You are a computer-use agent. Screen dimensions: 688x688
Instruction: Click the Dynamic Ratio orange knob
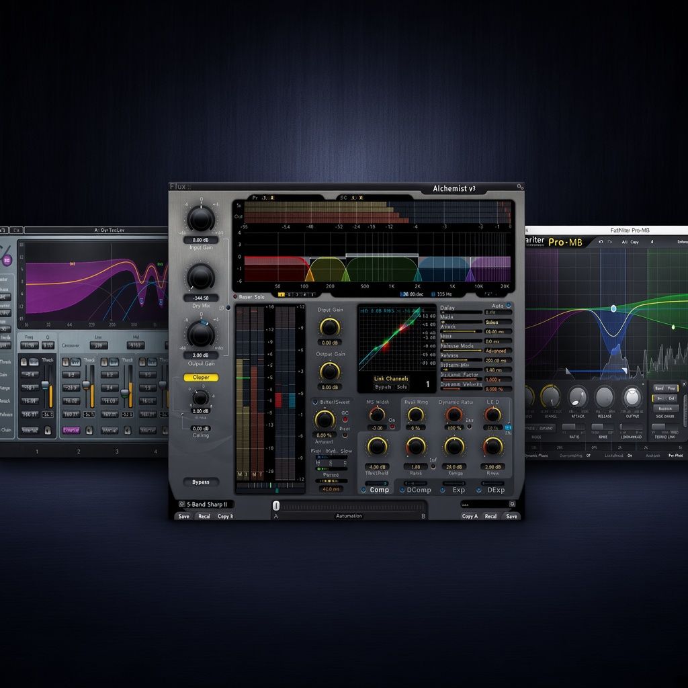[454, 414]
